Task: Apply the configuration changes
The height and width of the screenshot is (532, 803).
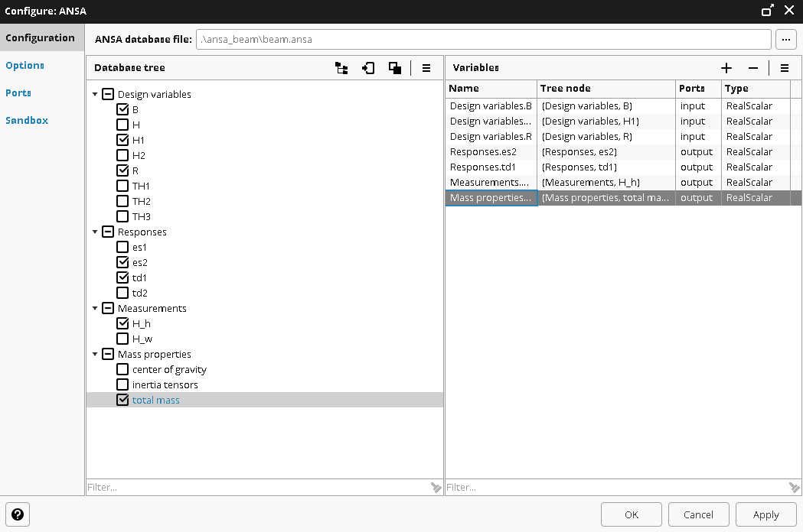Action: [x=766, y=514]
